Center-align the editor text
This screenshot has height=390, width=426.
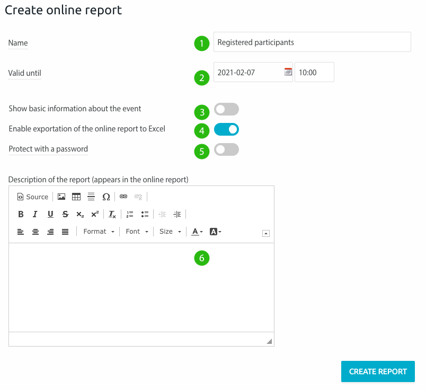[x=35, y=232]
